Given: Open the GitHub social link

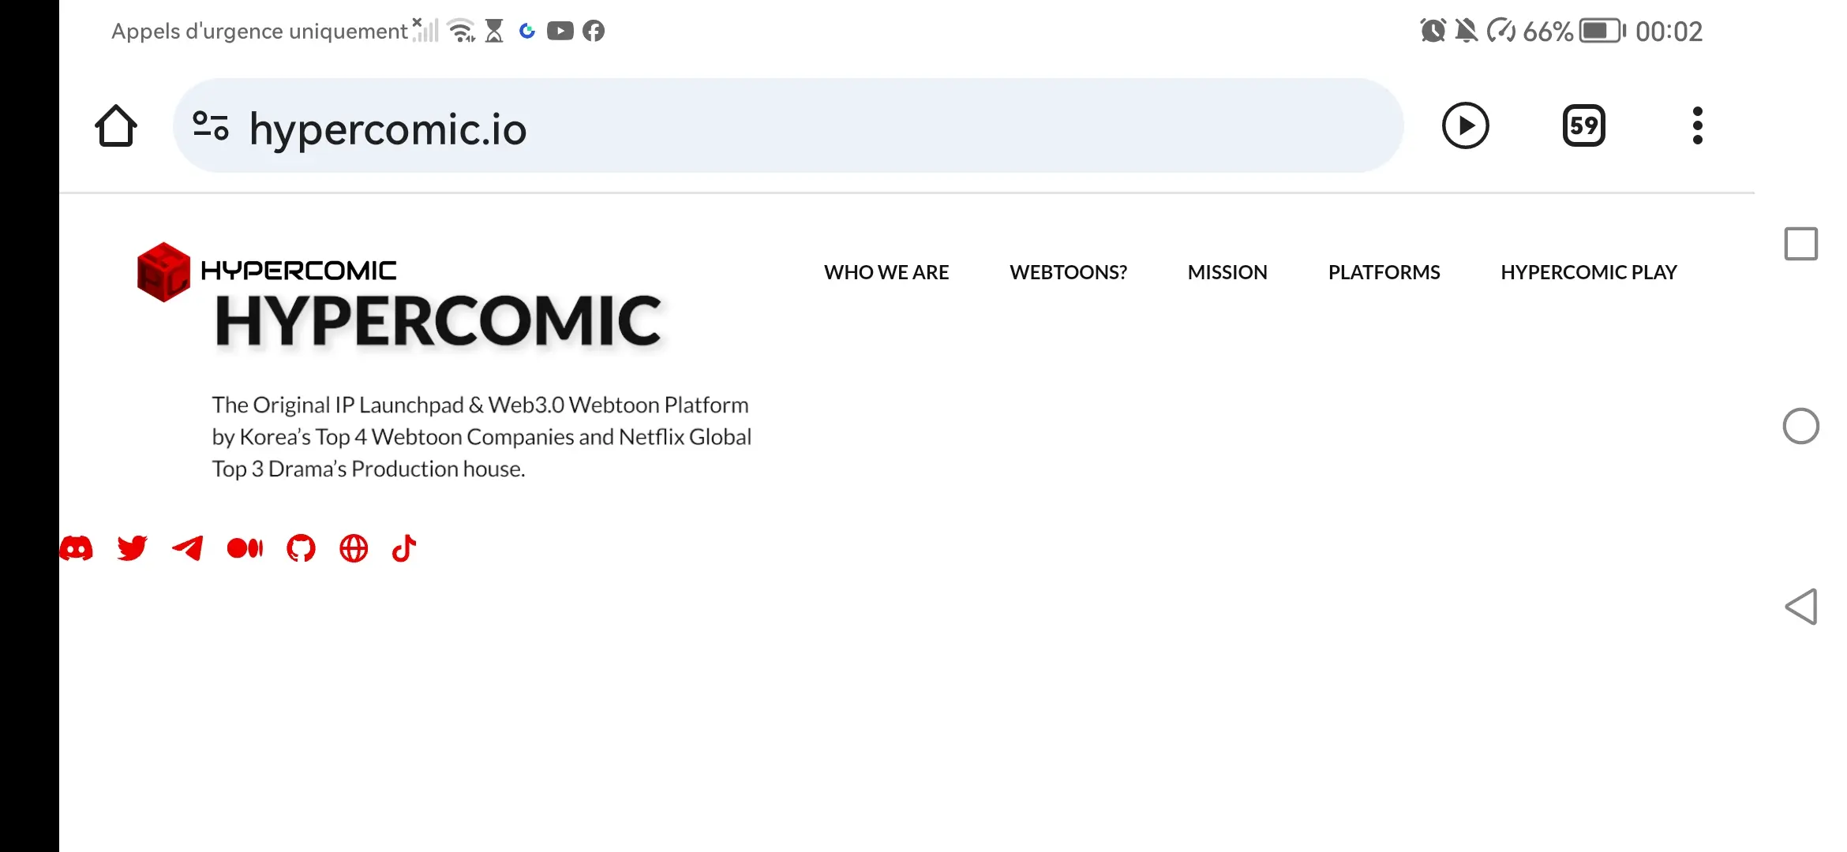Looking at the screenshot, I should 301,547.
